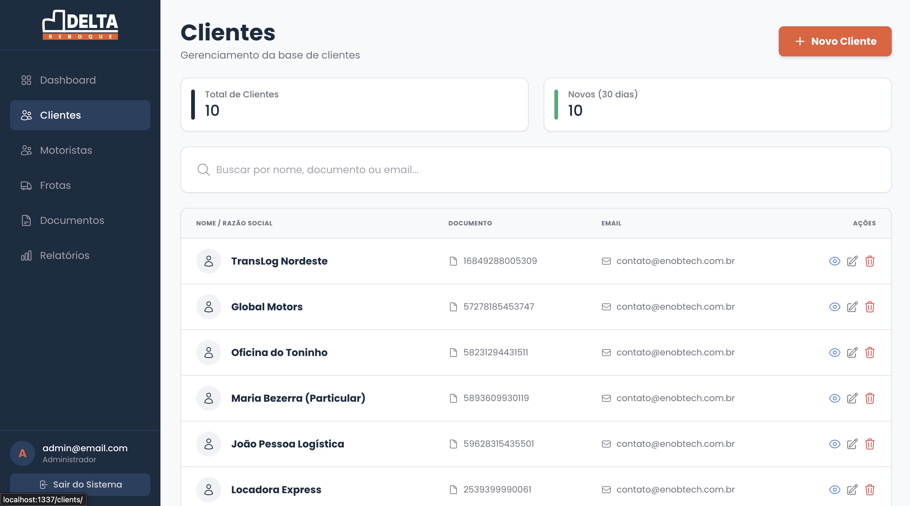The height and width of the screenshot is (506, 910).
Task: Click the DELTA Reboque logo
Action: coord(80,25)
